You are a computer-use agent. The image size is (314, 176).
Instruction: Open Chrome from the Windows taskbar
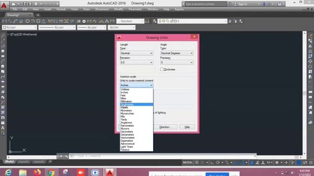click(51, 172)
